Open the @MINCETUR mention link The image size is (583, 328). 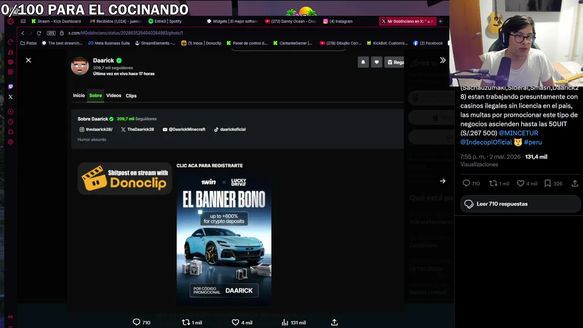pos(518,133)
